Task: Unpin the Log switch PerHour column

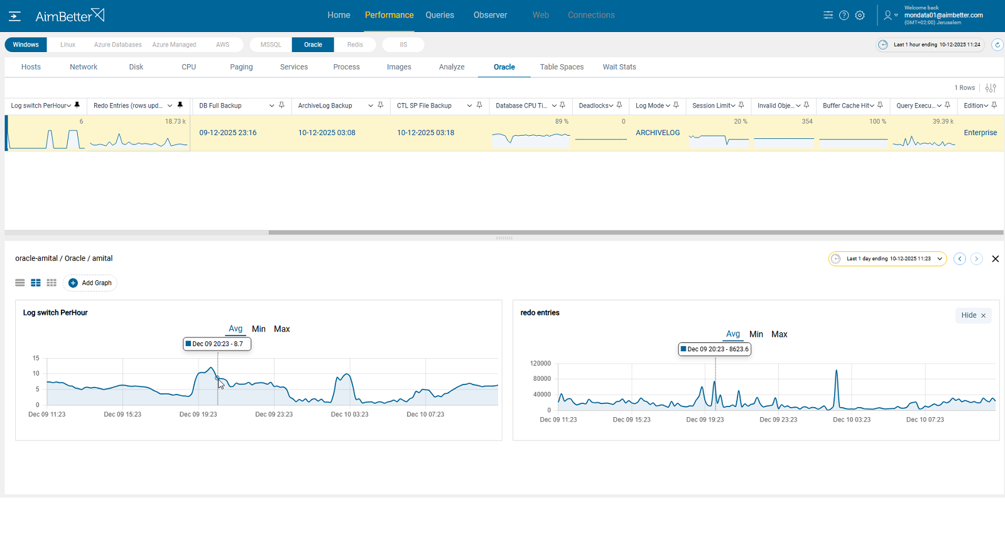Action: [77, 106]
